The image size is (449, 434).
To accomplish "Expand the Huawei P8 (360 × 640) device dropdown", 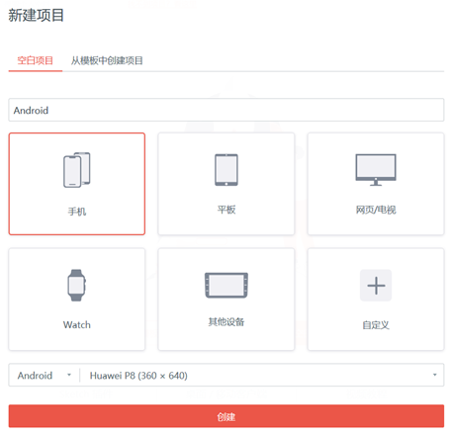I will [262, 376].
